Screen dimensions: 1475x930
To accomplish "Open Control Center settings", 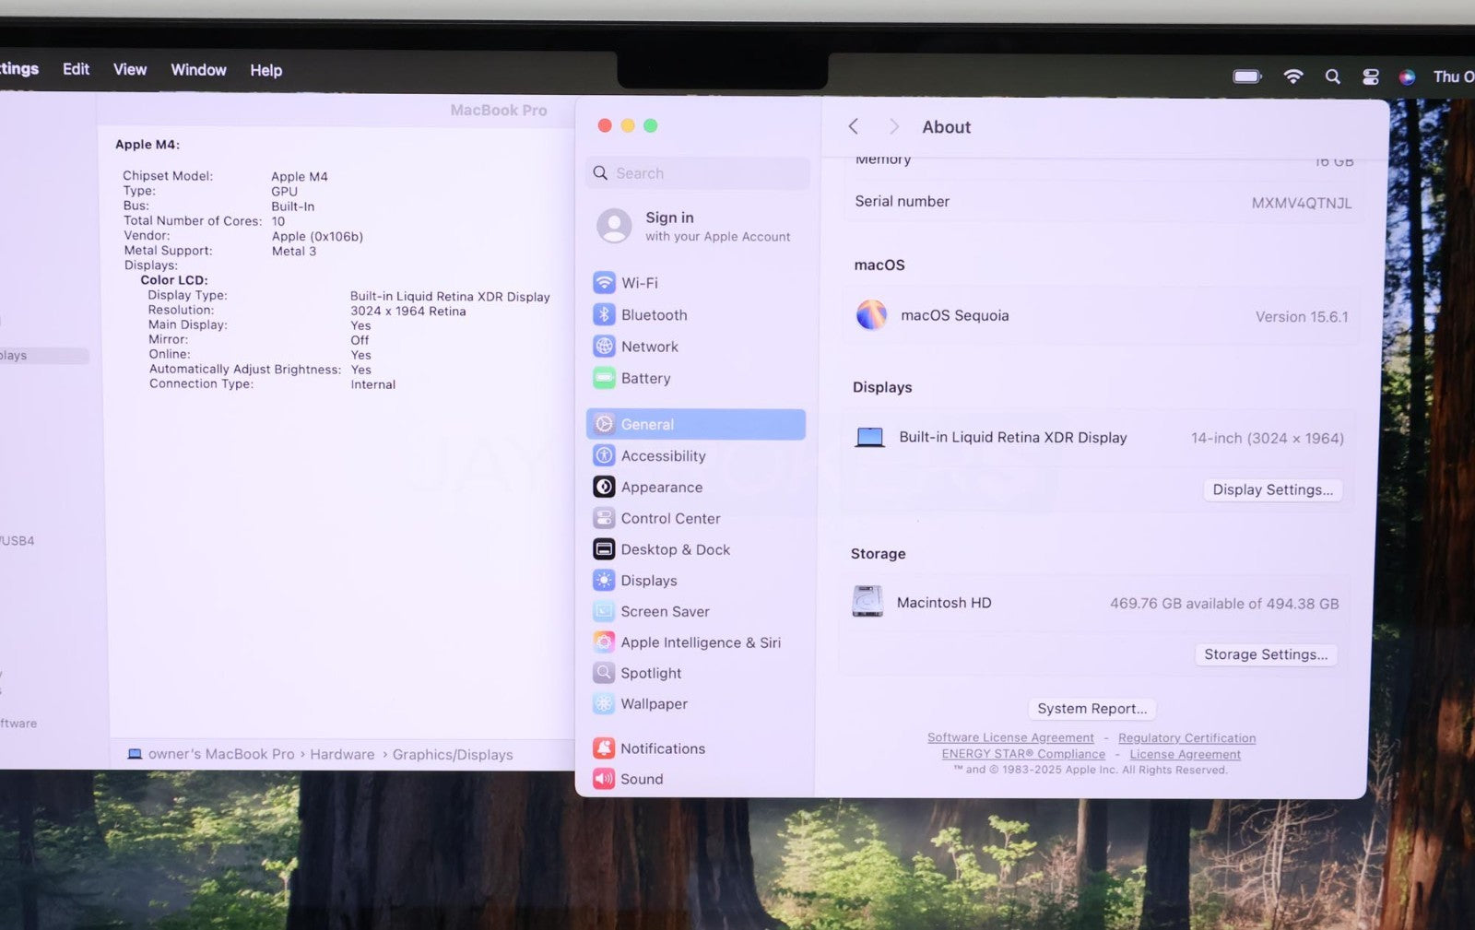I will pos(670,518).
